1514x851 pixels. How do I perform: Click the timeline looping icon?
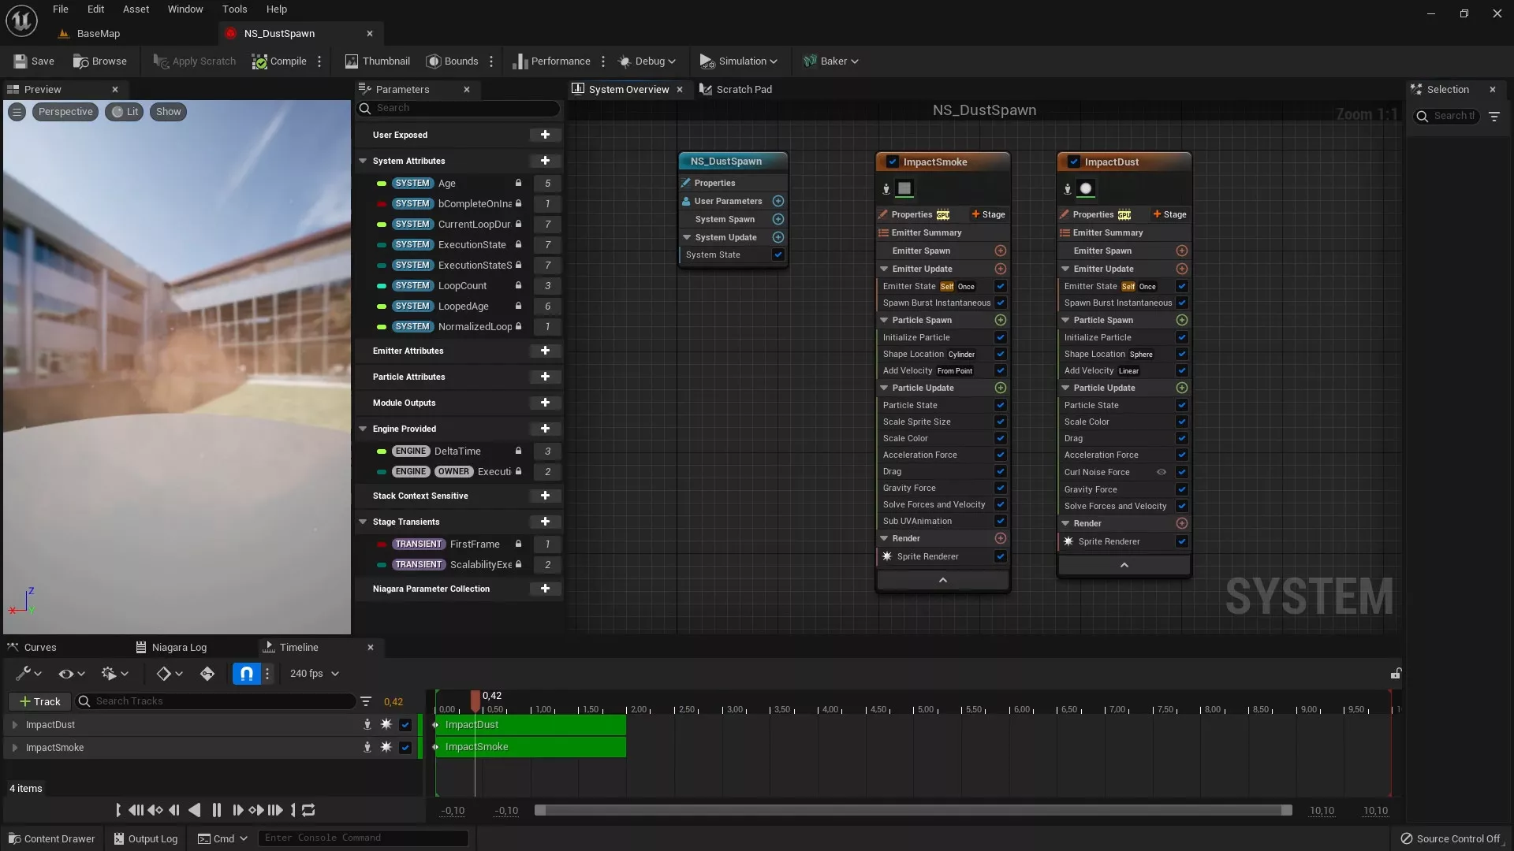[309, 810]
